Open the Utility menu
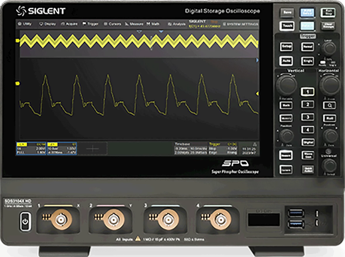This screenshot has height=257, width=345. [25, 24]
